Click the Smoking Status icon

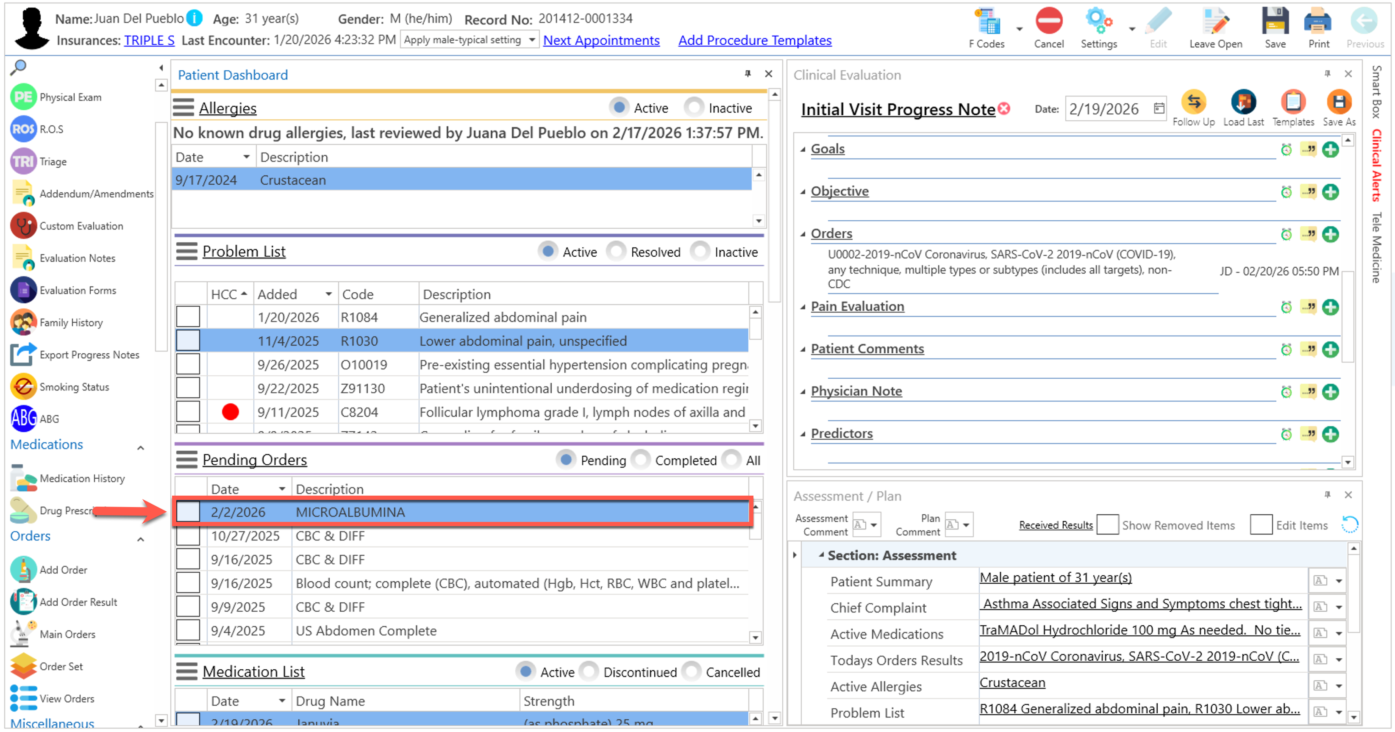point(23,387)
